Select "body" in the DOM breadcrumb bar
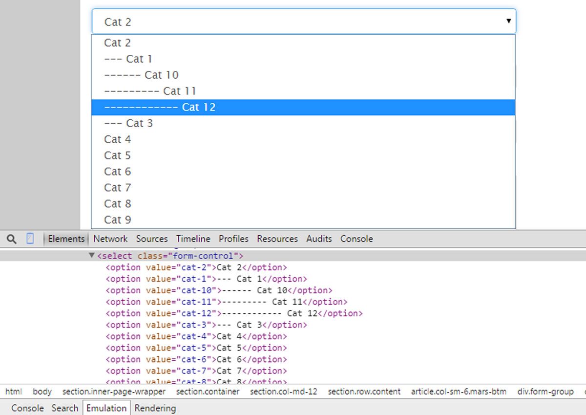Screen dimensions: 586x415 coord(42,392)
